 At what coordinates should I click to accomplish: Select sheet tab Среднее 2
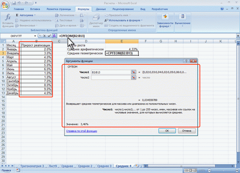[85, 166]
